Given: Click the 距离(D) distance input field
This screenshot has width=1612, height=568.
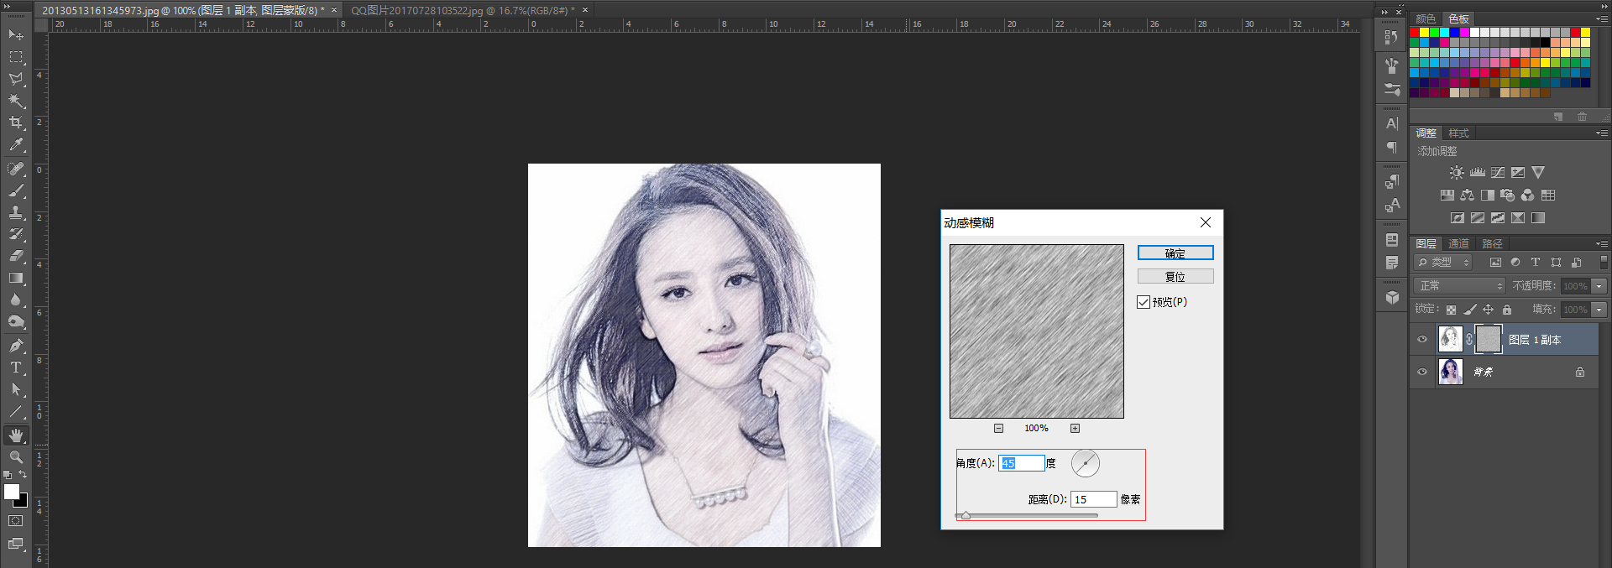Looking at the screenshot, I should click(x=1093, y=499).
